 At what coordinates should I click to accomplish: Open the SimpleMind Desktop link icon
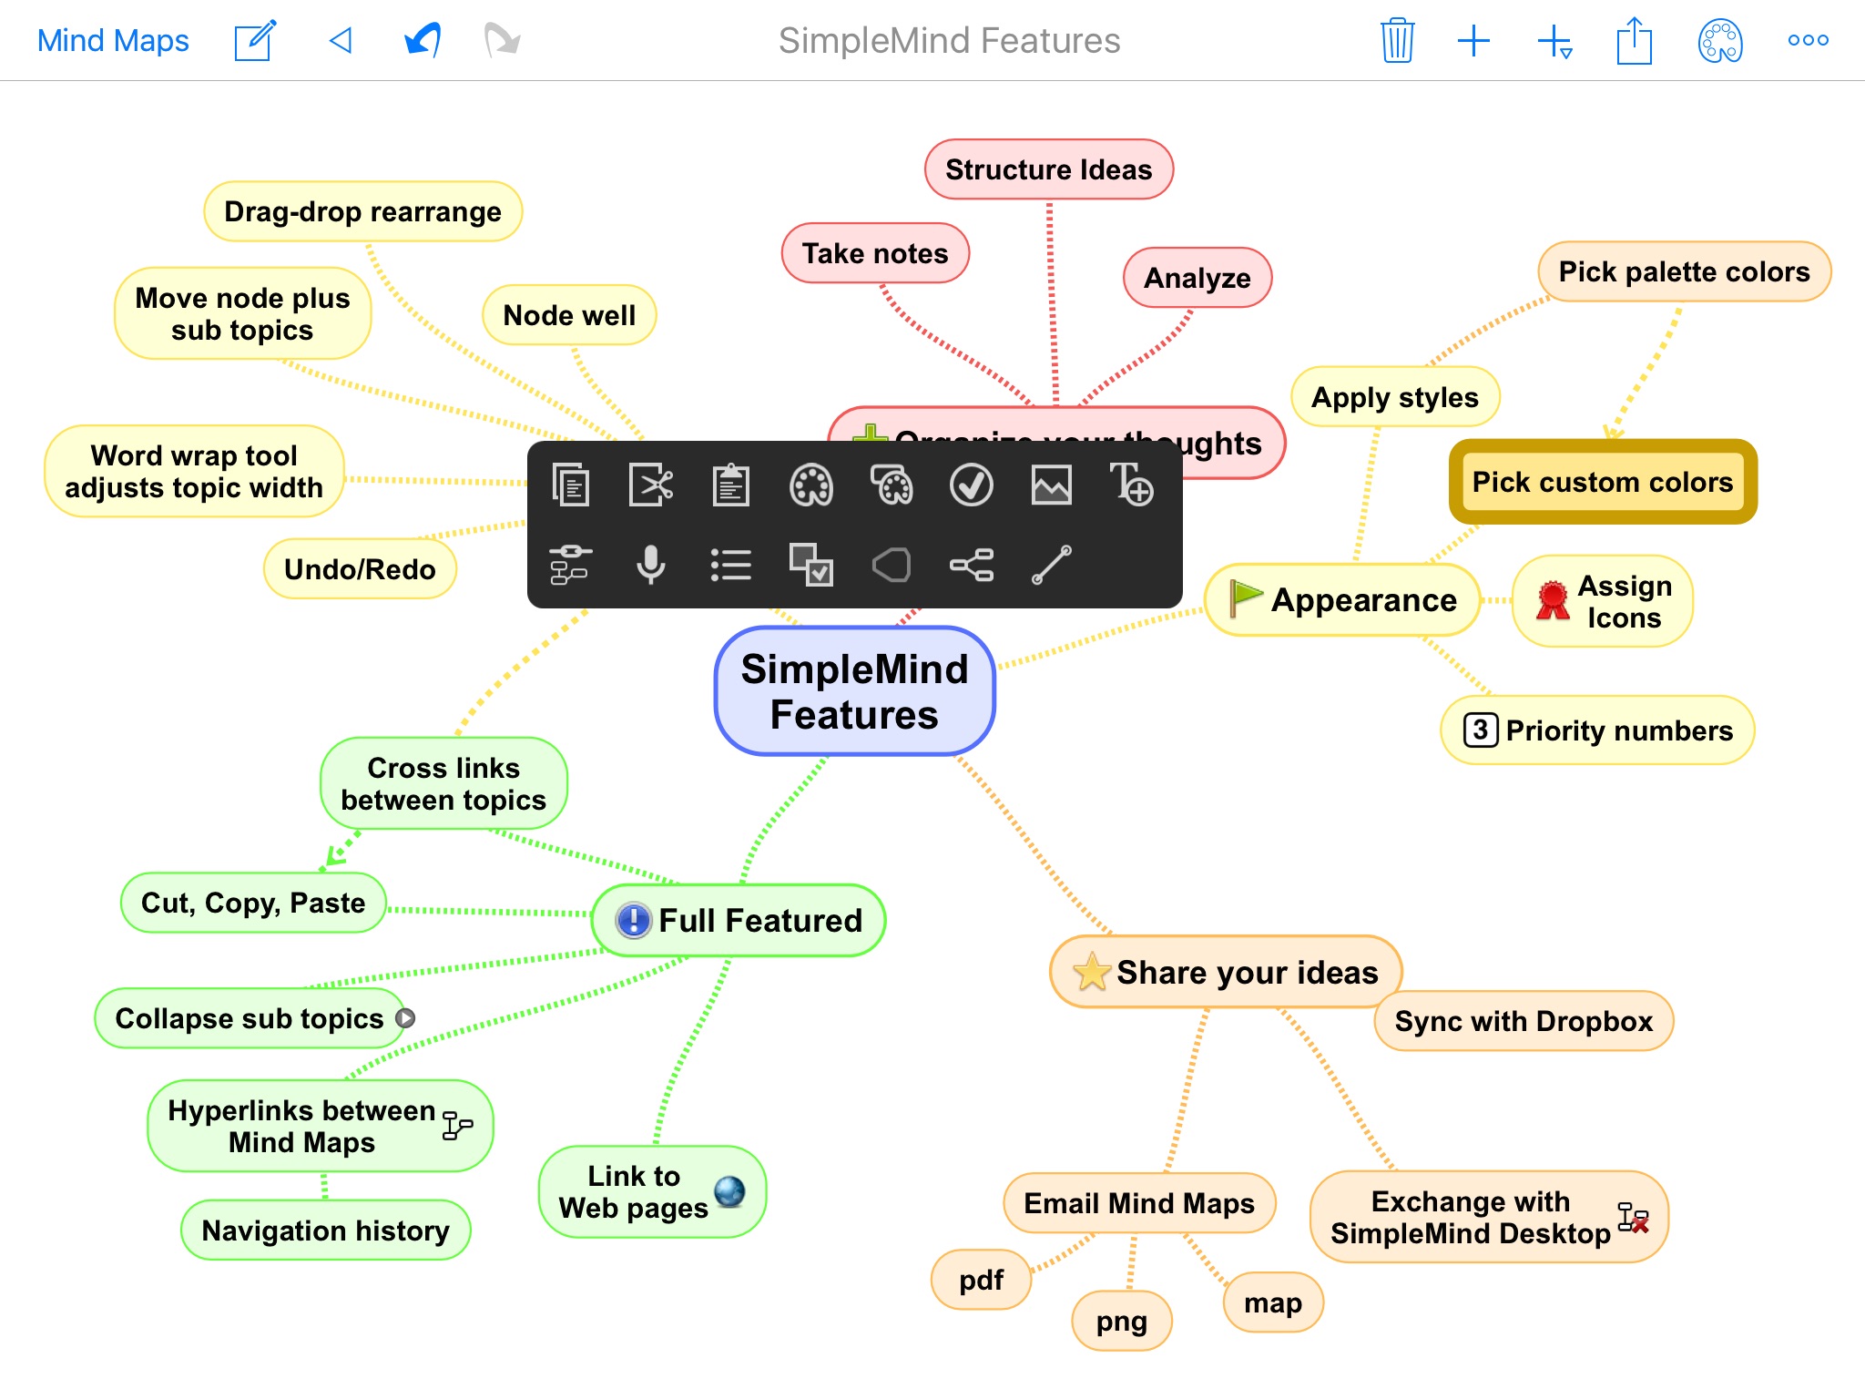click(x=1634, y=1218)
